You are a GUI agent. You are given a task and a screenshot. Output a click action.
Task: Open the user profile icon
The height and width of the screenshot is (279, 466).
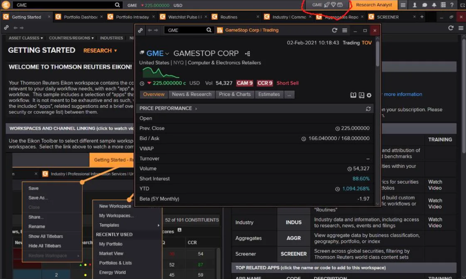click(x=415, y=5)
